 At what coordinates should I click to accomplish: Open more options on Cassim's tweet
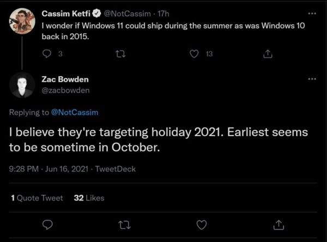pyautogui.click(x=312, y=13)
